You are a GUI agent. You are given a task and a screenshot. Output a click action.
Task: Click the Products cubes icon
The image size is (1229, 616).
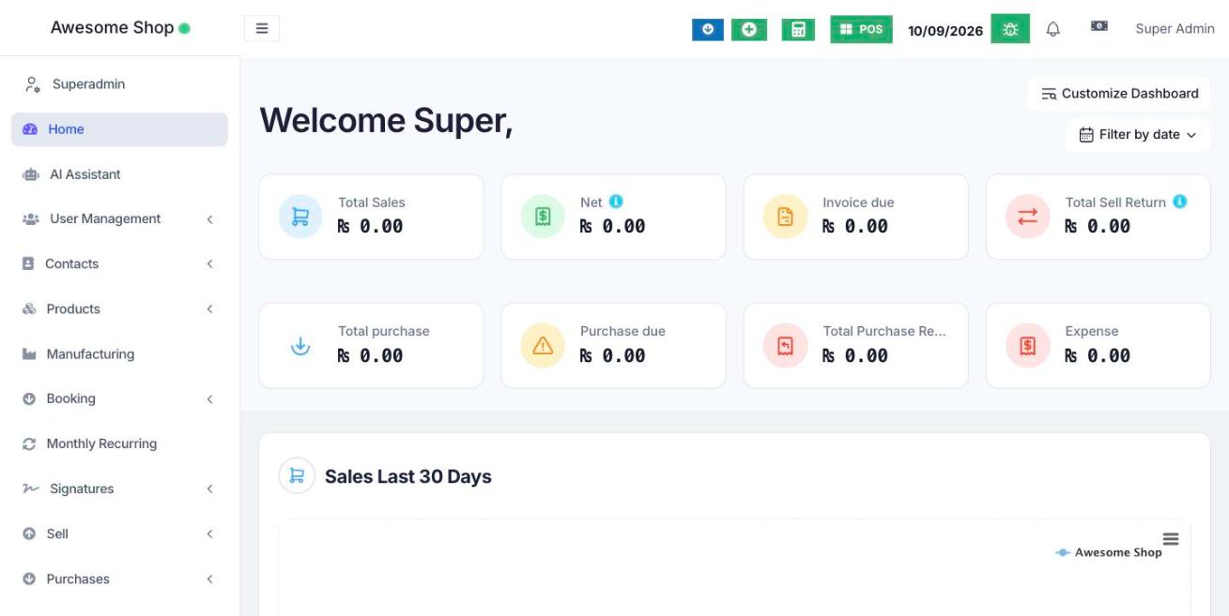click(x=29, y=309)
